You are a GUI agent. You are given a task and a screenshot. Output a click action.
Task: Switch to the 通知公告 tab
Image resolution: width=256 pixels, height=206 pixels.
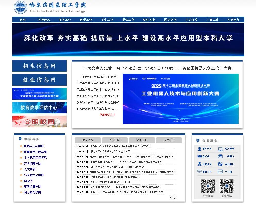[x=142, y=140]
